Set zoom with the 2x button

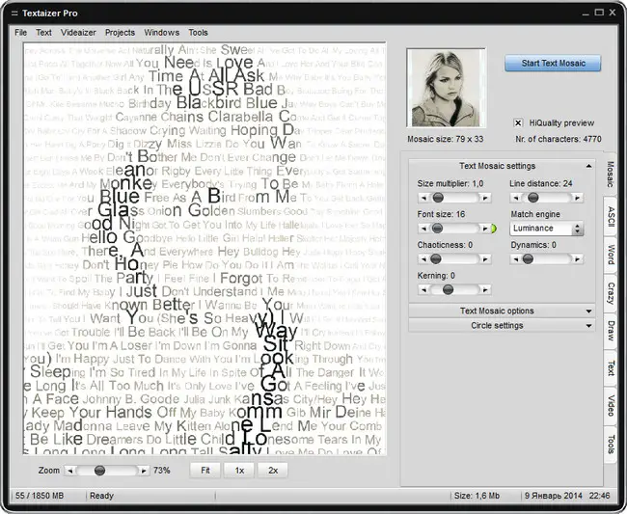(273, 471)
